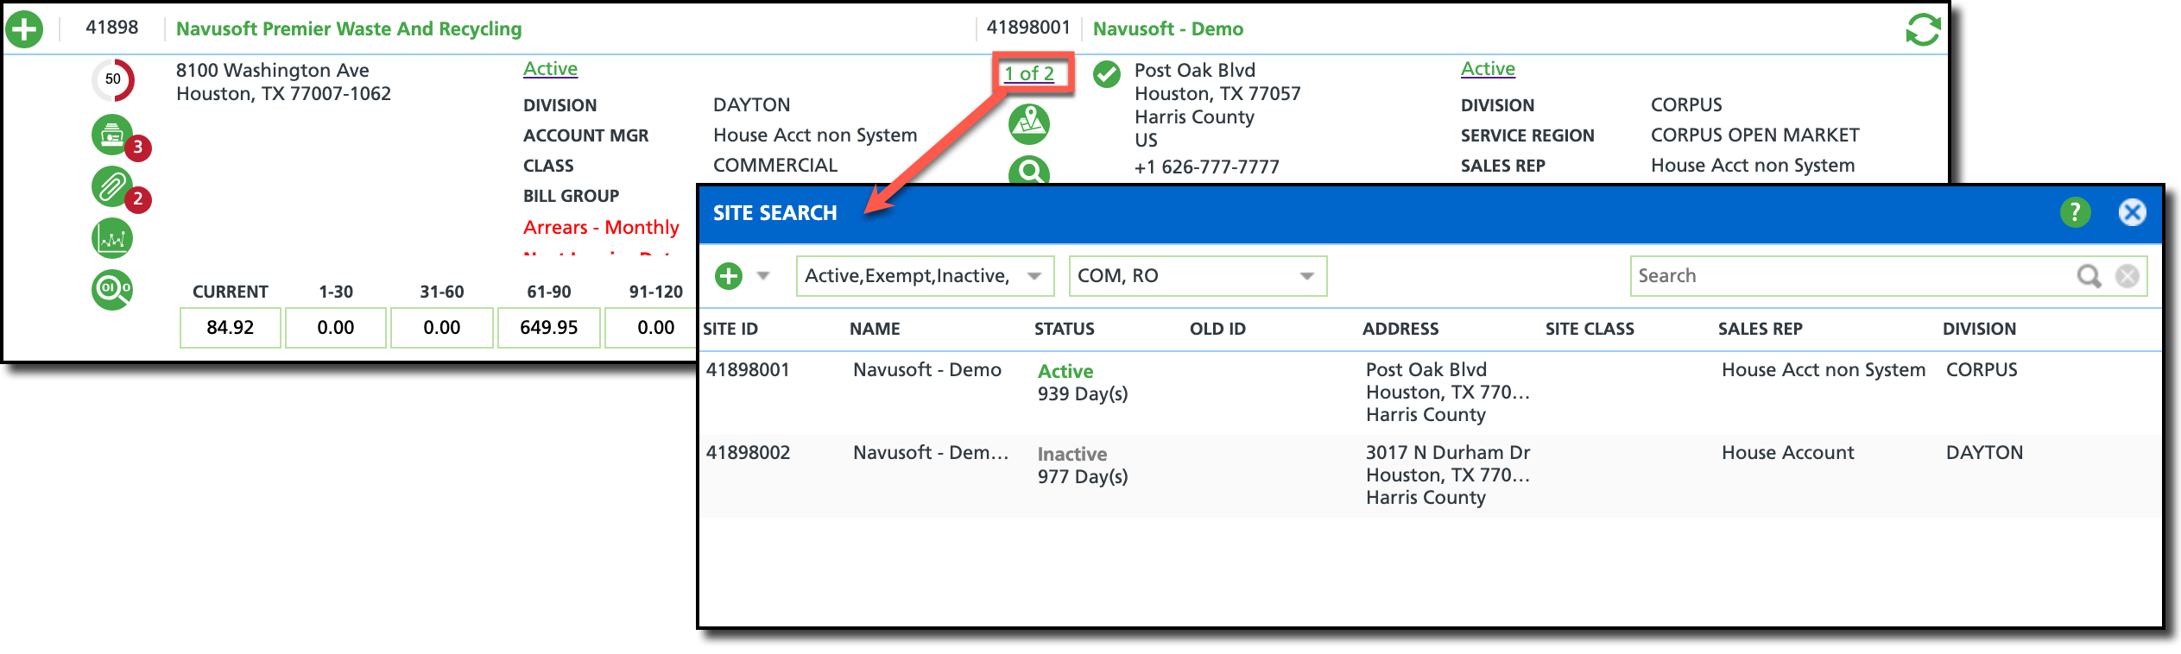Click the '8100 Washington Ave' account address
The width and height of the screenshot is (2181, 654).
pyautogui.click(x=273, y=71)
